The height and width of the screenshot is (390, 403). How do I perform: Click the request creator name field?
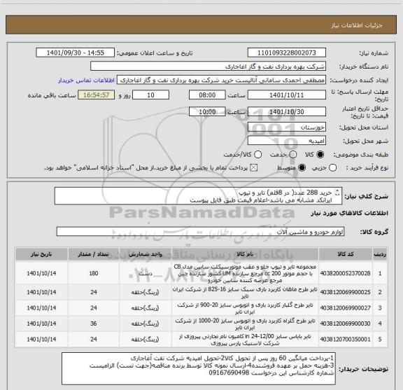point(221,81)
